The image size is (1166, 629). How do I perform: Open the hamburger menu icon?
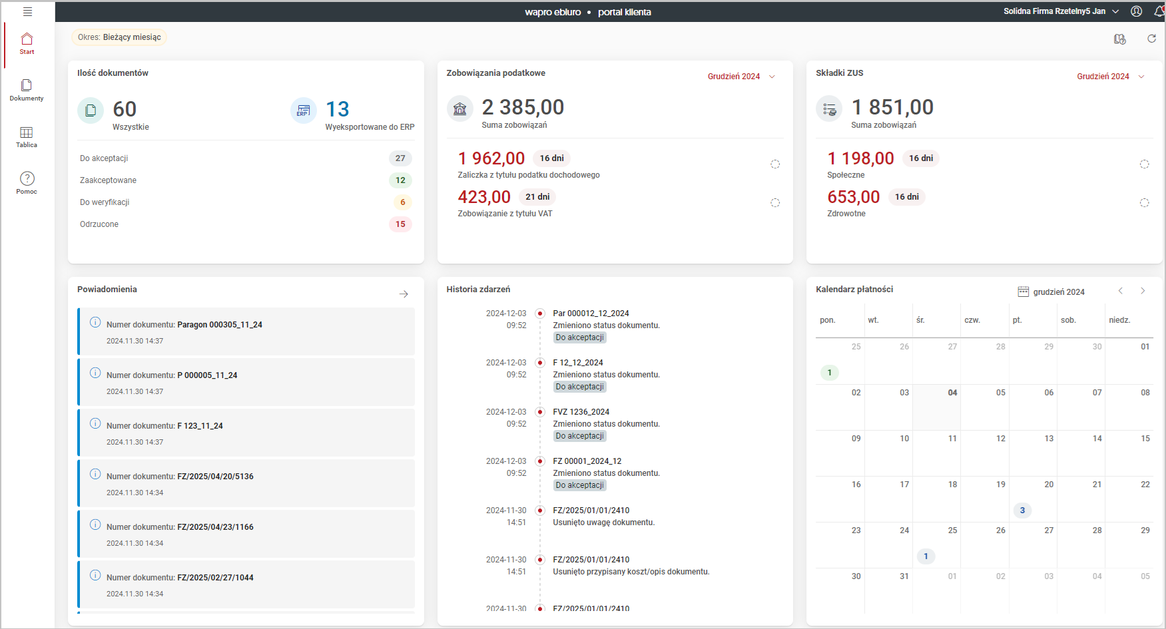[x=27, y=11]
